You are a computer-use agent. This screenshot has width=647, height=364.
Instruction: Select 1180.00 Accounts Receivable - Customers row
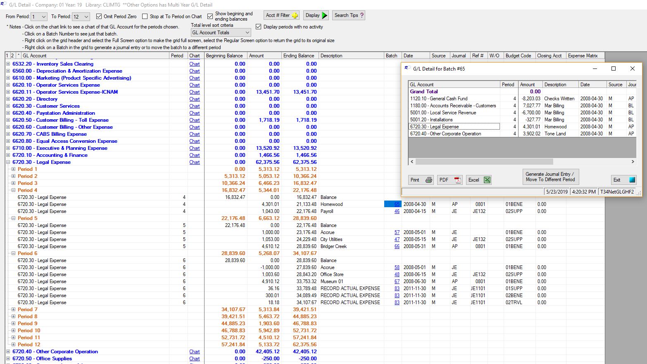(522, 106)
